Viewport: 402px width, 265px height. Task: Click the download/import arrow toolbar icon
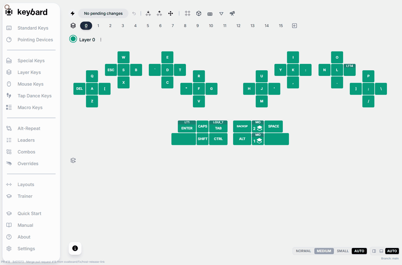tap(148, 14)
